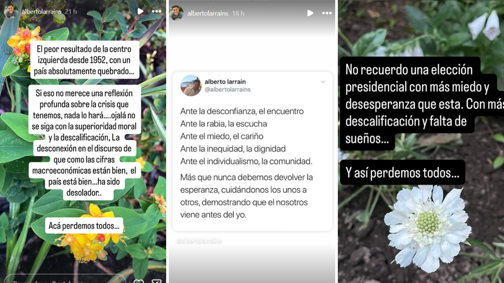This screenshot has height=283, width=504.
Task: Open the three-dot menu on the 18 h story
Action: tap(327, 13)
